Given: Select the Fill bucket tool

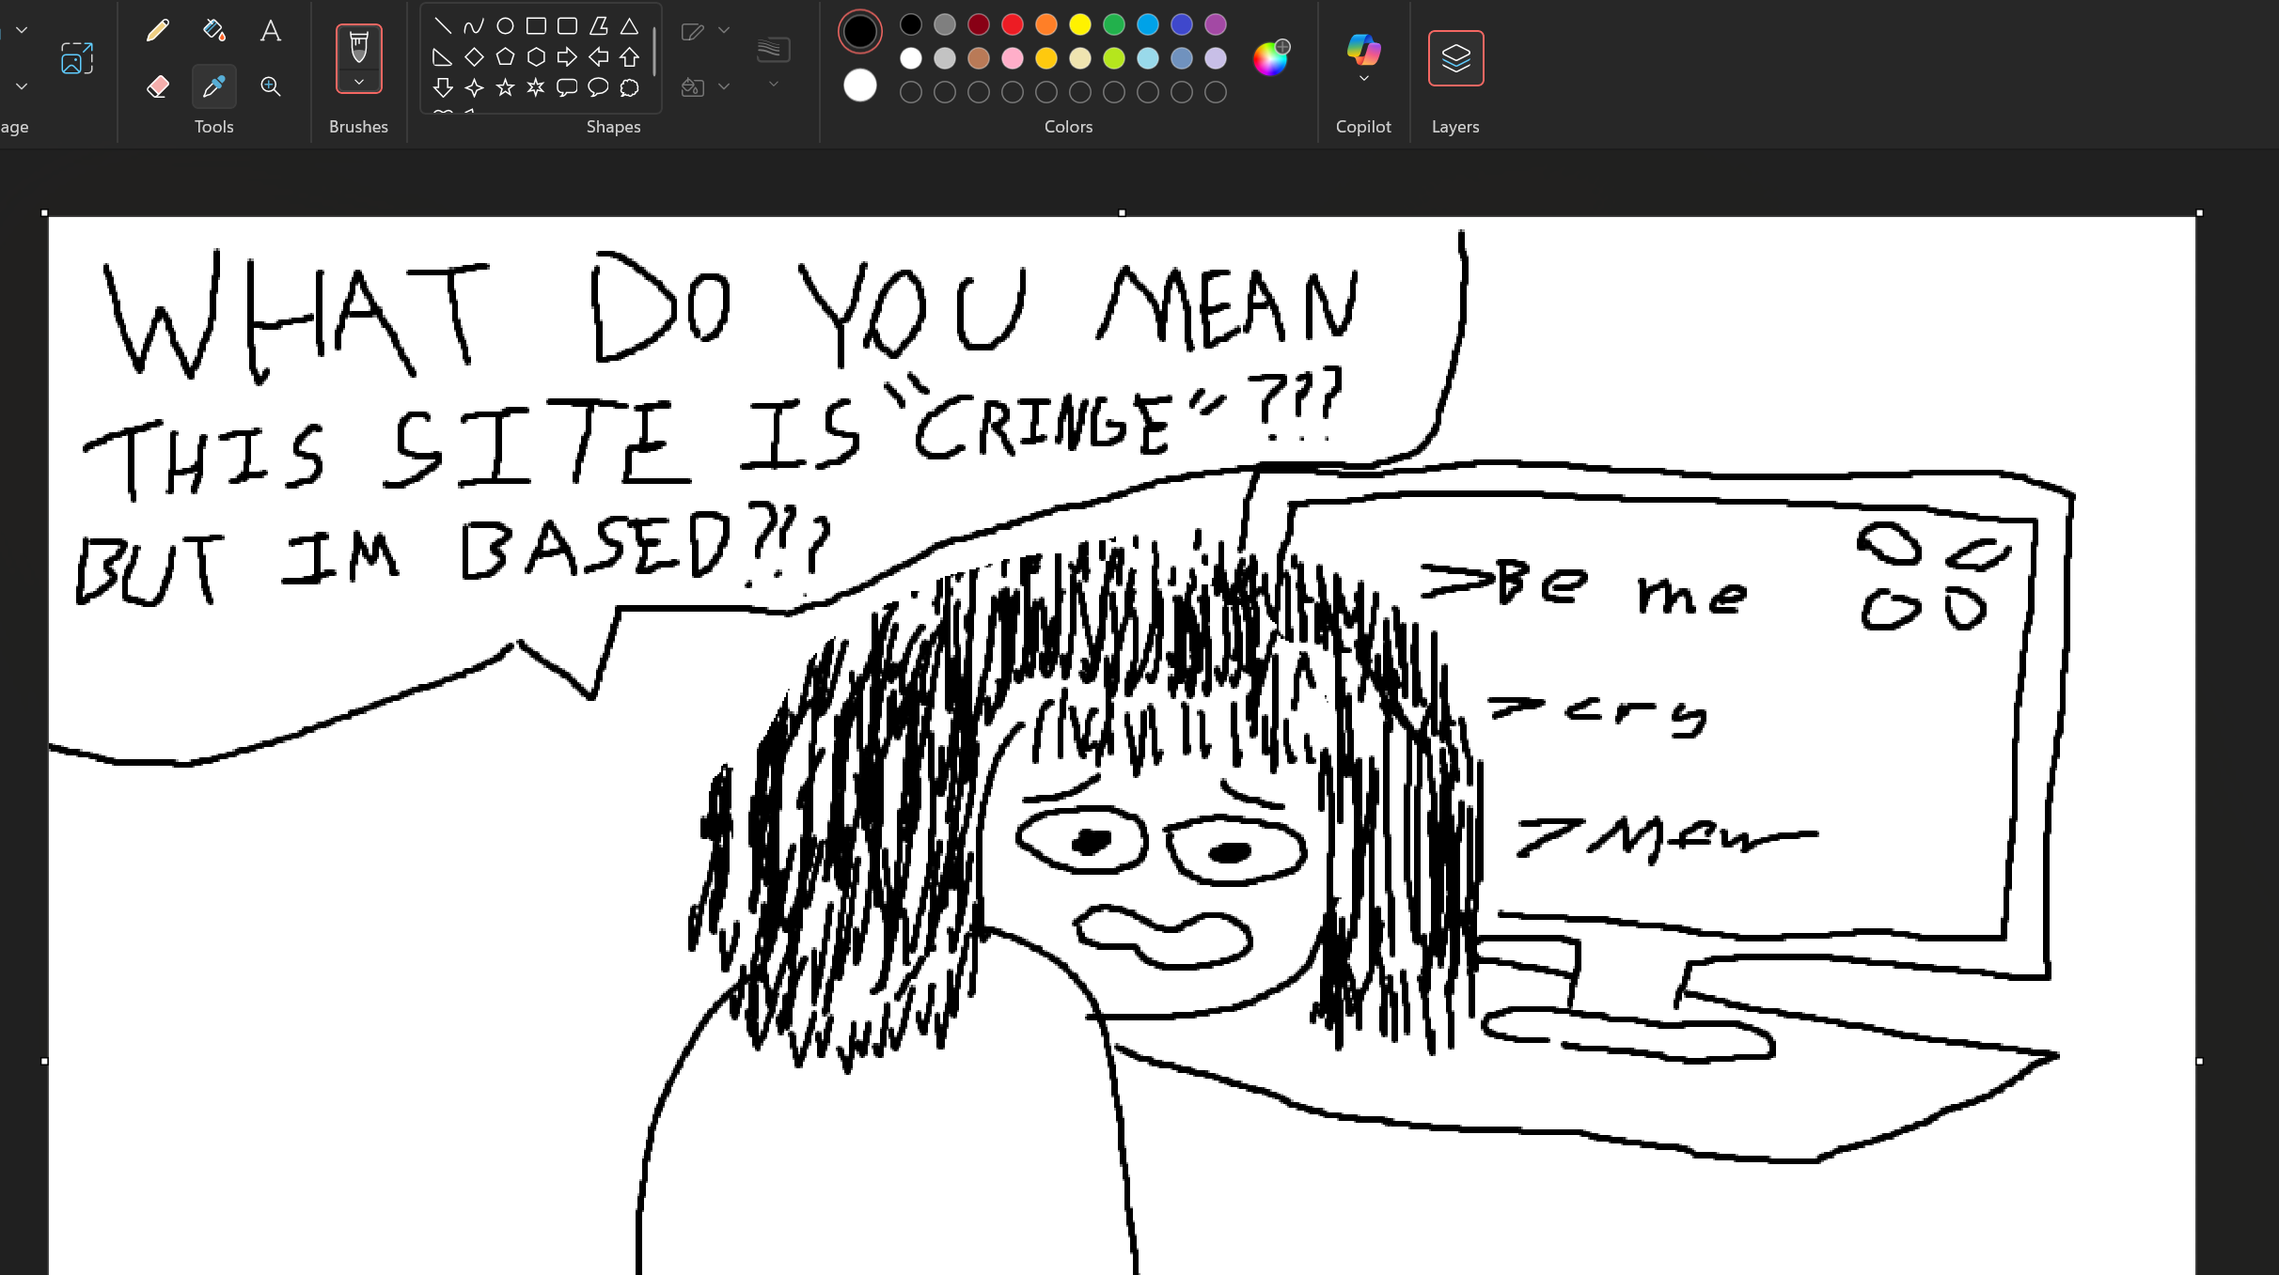Looking at the screenshot, I should pyautogui.click(x=213, y=31).
